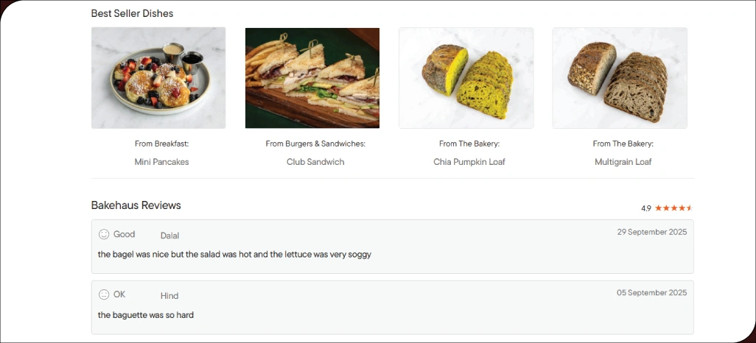Open Dalal's review about the bagel
This screenshot has width=756, height=343.
[234, 255]
